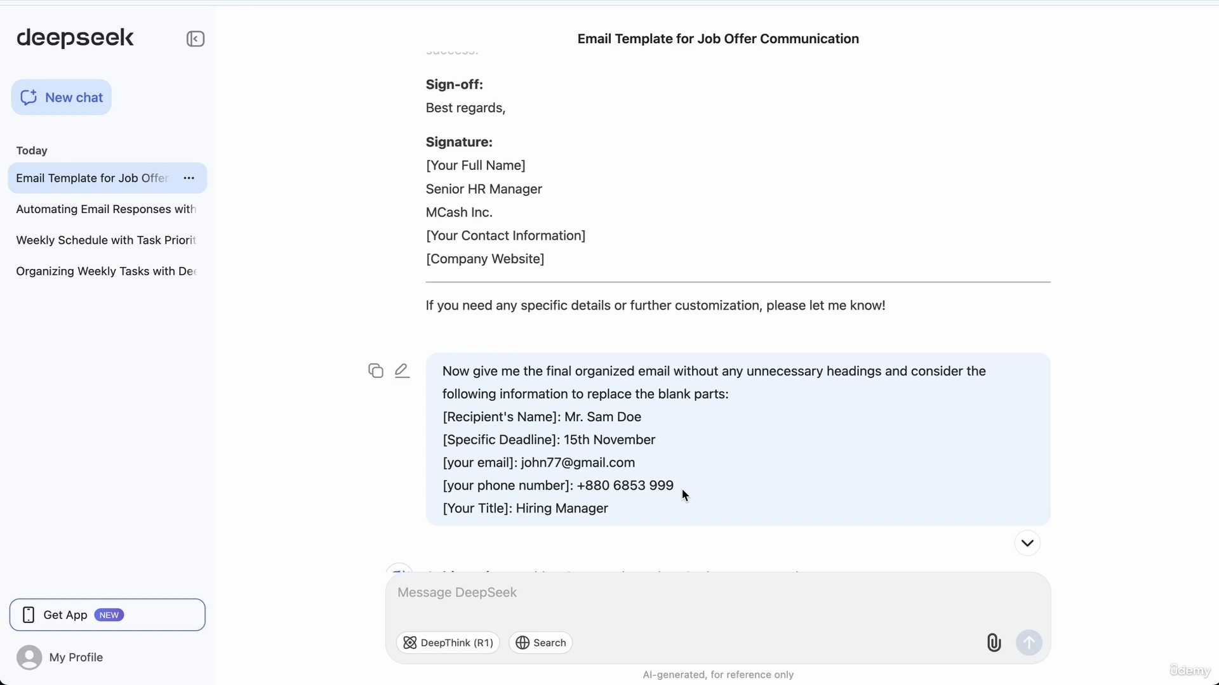Click '[Your Contact Information]' text
This screenshot has height=685, width=1219.
click(x=505, y=236)
